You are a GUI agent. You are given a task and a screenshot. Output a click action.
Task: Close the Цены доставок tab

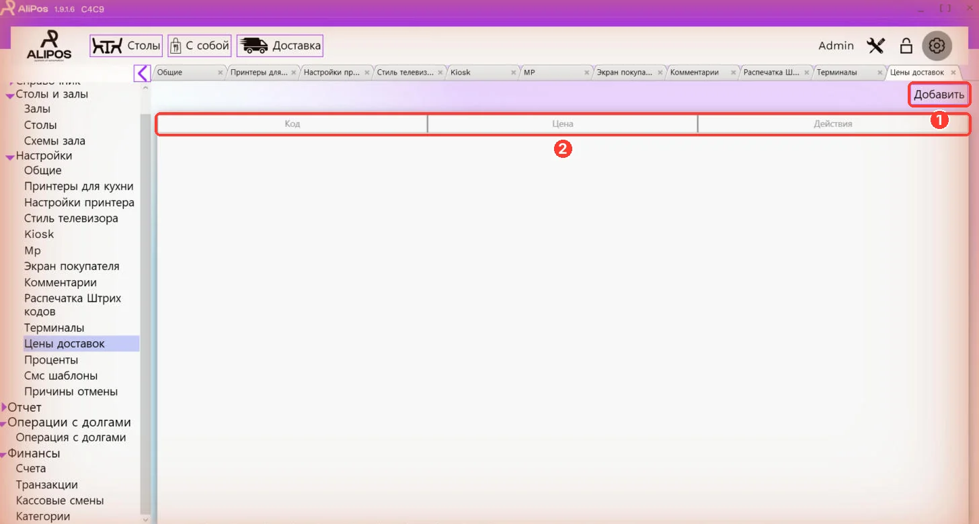pos(953,73)
